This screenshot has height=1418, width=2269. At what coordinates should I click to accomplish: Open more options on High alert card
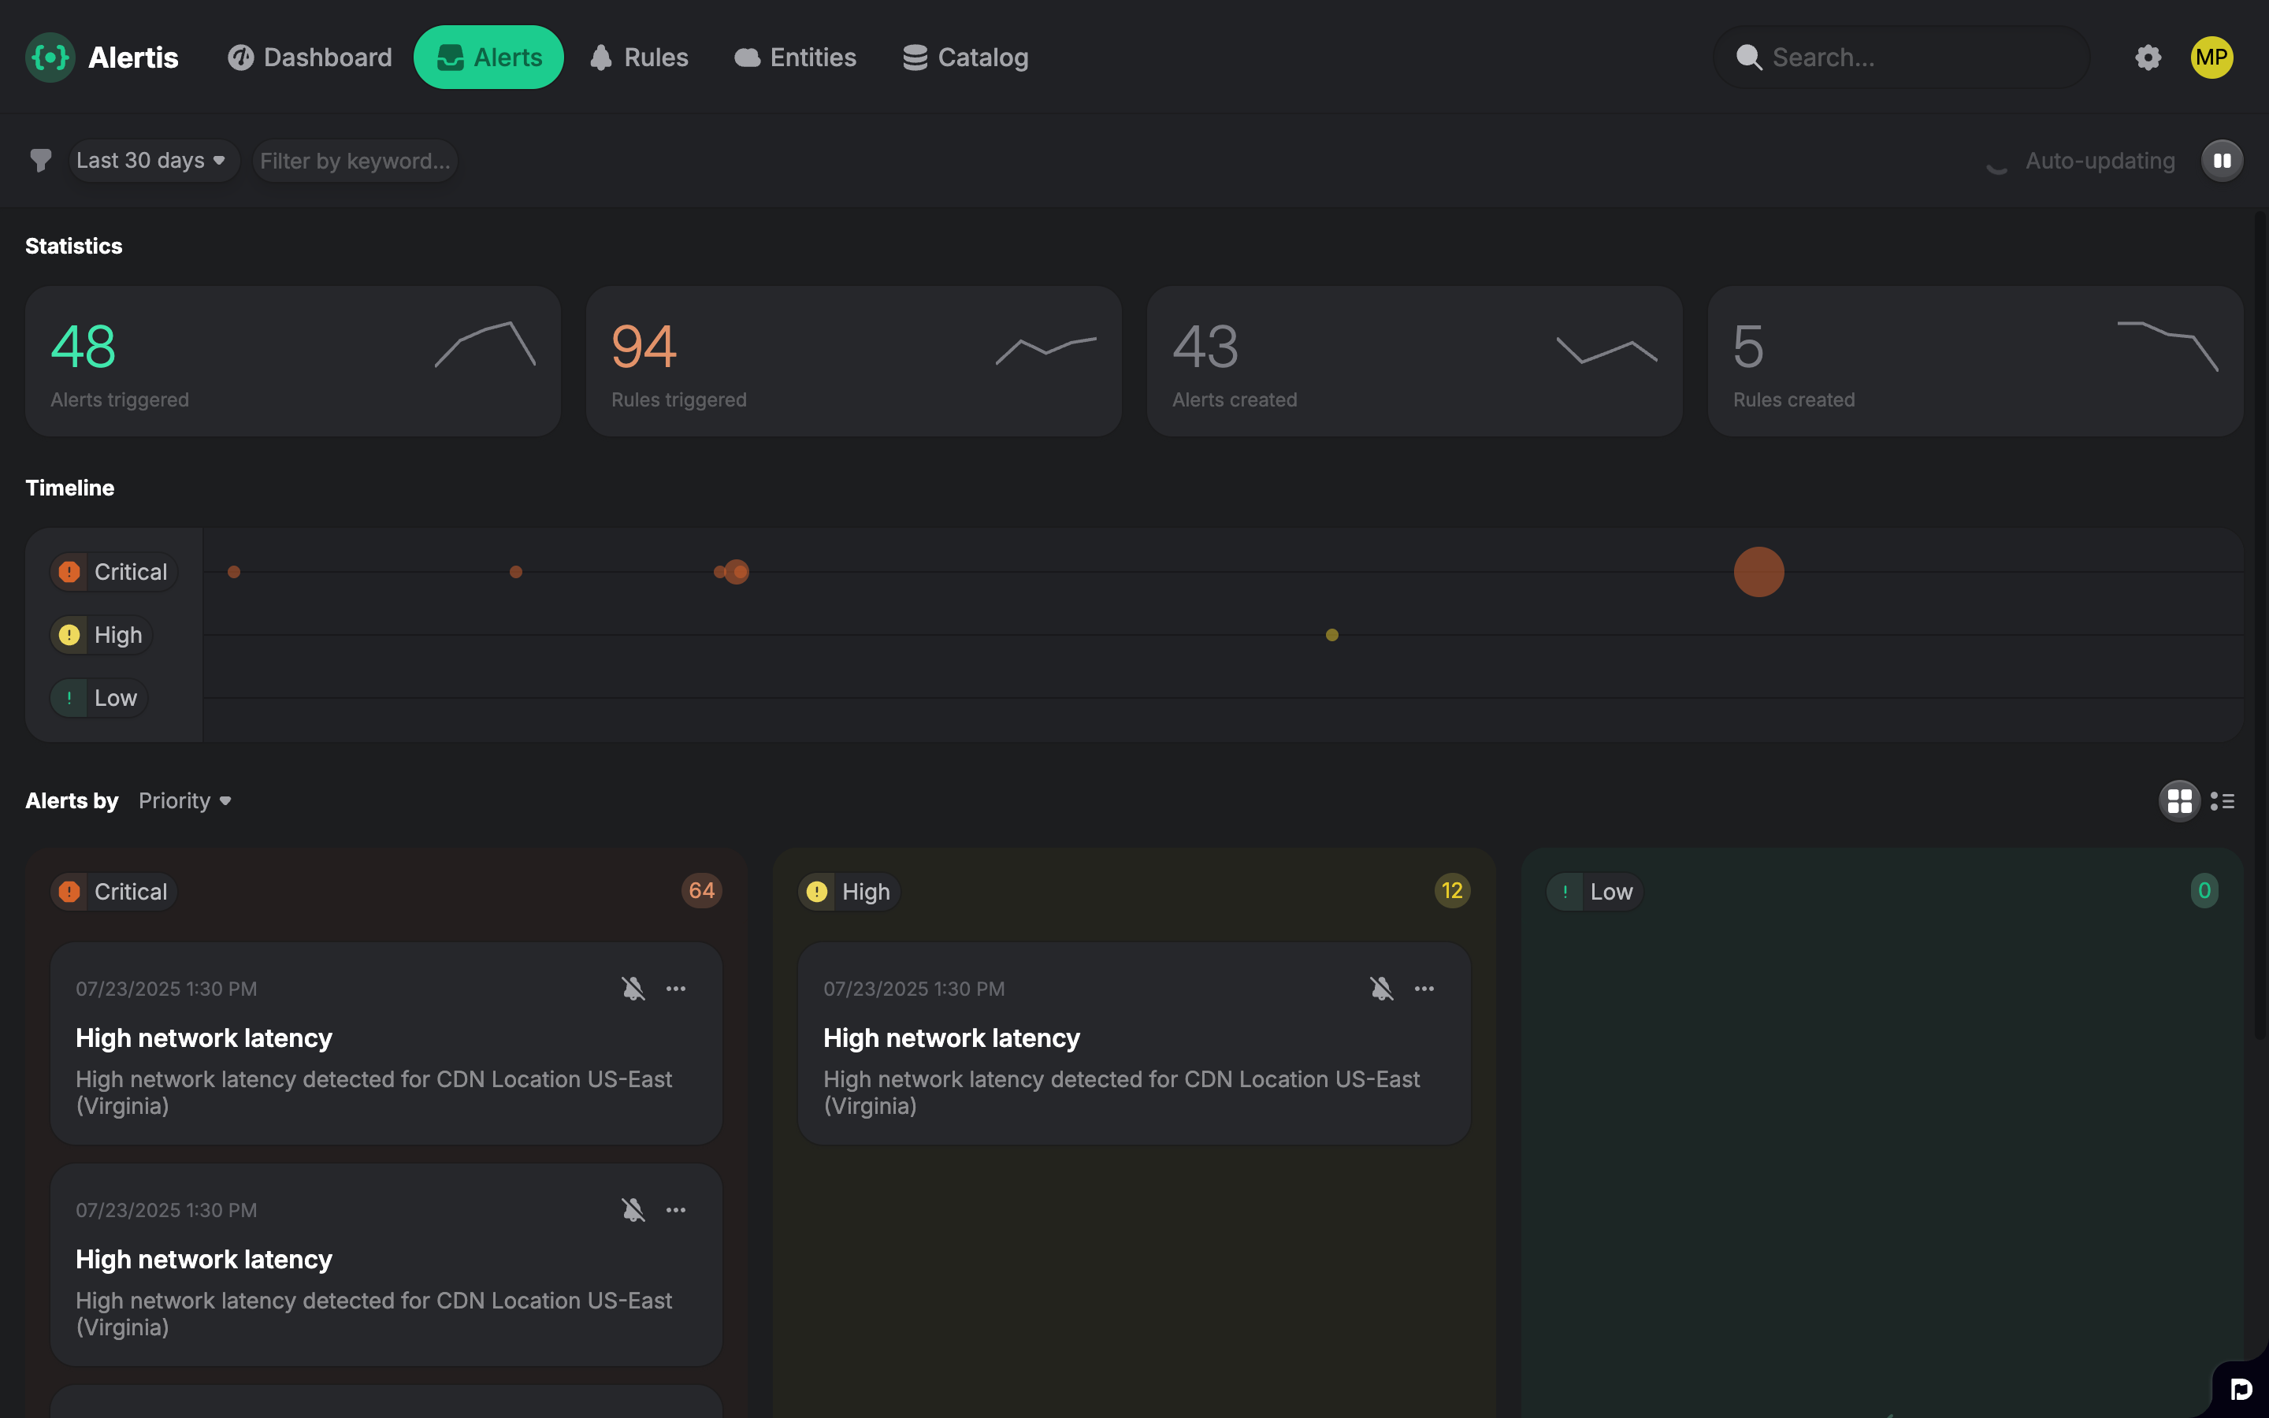click(1424, 989)
